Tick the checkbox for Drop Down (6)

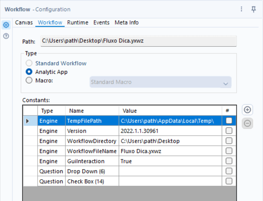coord(229,171)
